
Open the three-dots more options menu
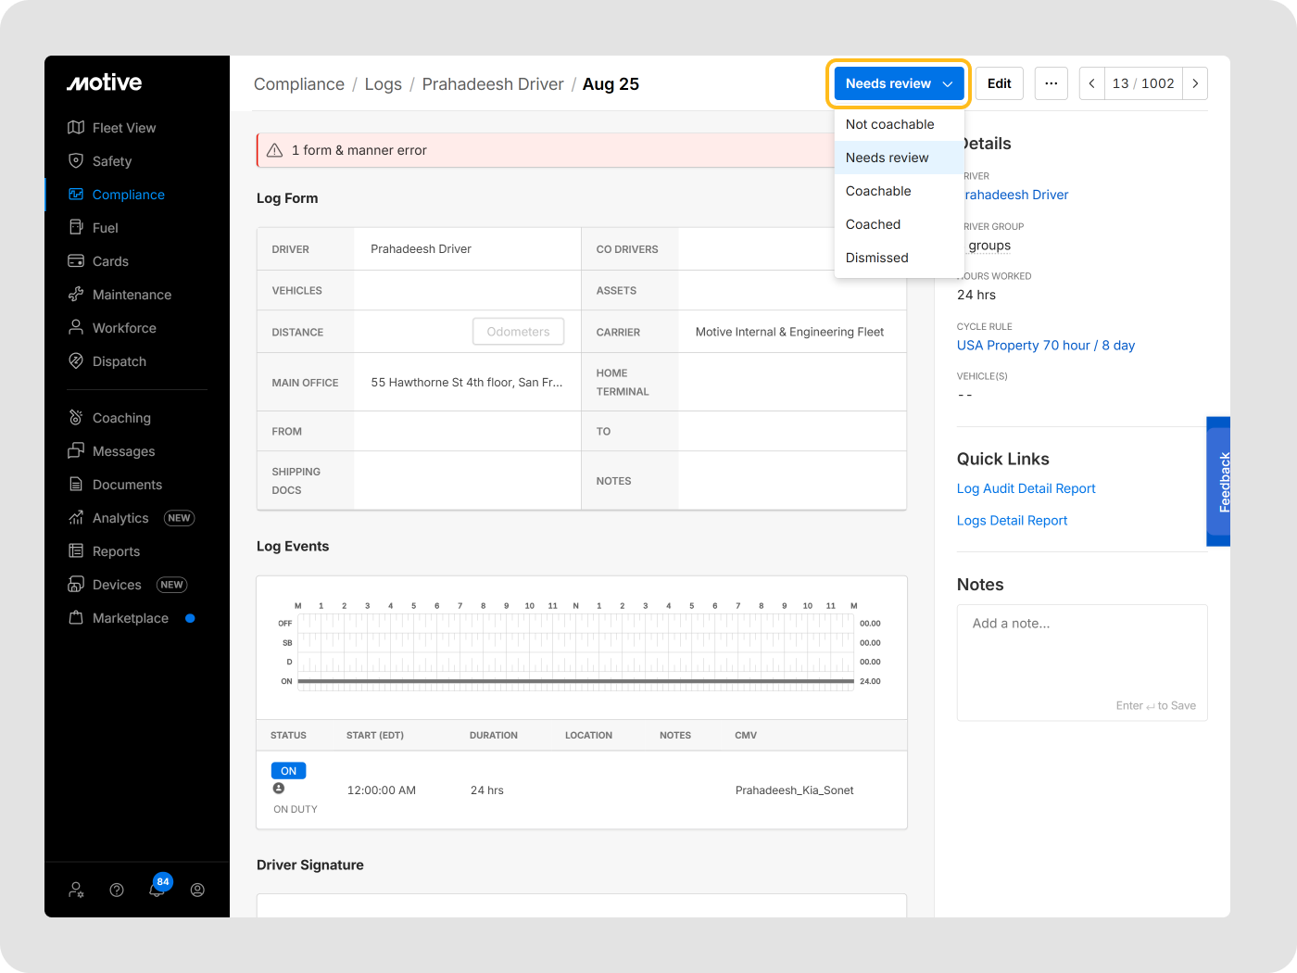1051,83
